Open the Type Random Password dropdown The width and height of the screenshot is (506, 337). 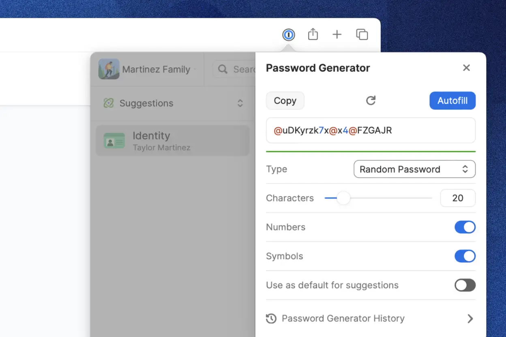pos(414,169)
